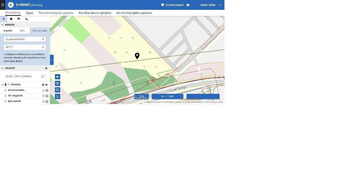Switch search to Helyrajzi szám tab
This screenshot has width=337, height=187.
click(x=40, y=31)
